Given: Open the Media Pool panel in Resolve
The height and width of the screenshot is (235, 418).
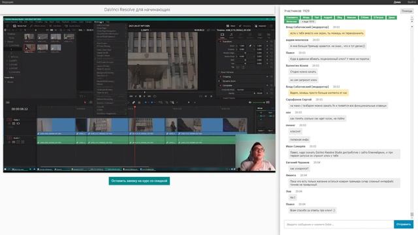Looking at the screenshot, I should tap(20, 26).
